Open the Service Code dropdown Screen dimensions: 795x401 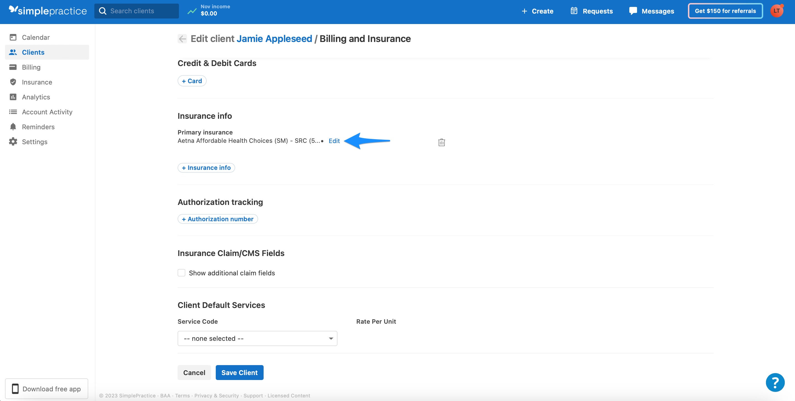pos(257,338)
